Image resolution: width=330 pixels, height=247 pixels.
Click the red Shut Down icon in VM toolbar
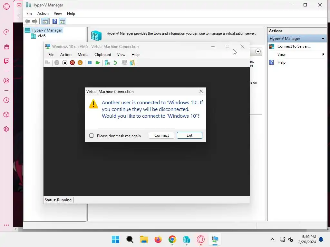73,63
